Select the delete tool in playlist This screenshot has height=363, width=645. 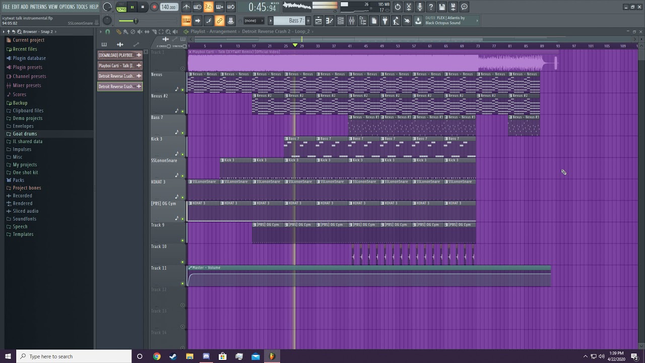(x=133, y=32)
